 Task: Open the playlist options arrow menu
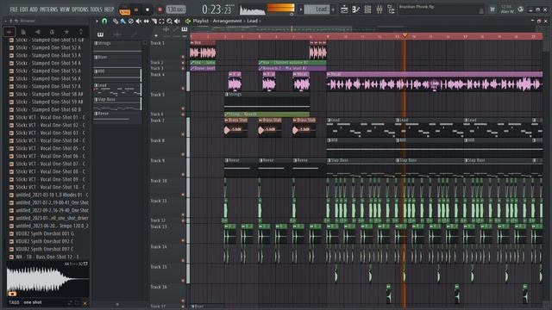click(97, 21)
